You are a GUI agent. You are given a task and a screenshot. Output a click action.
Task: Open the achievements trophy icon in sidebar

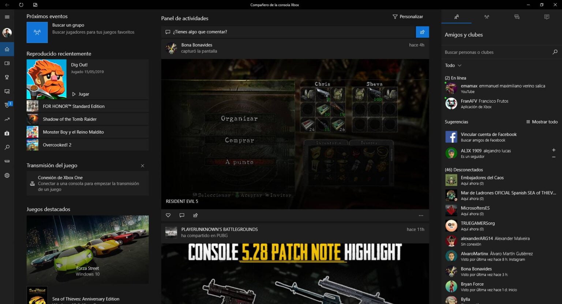click(x=7, y=77)
